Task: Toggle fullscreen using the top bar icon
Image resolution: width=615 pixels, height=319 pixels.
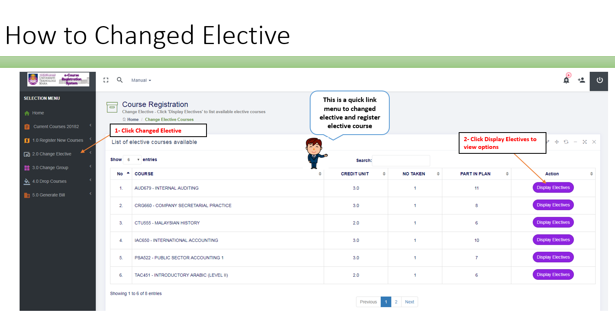Action: [106, 80]
